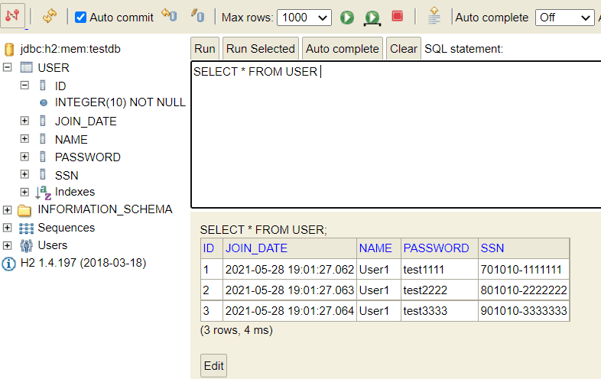Click the Rollback pencil icon

tap(198, 16)
